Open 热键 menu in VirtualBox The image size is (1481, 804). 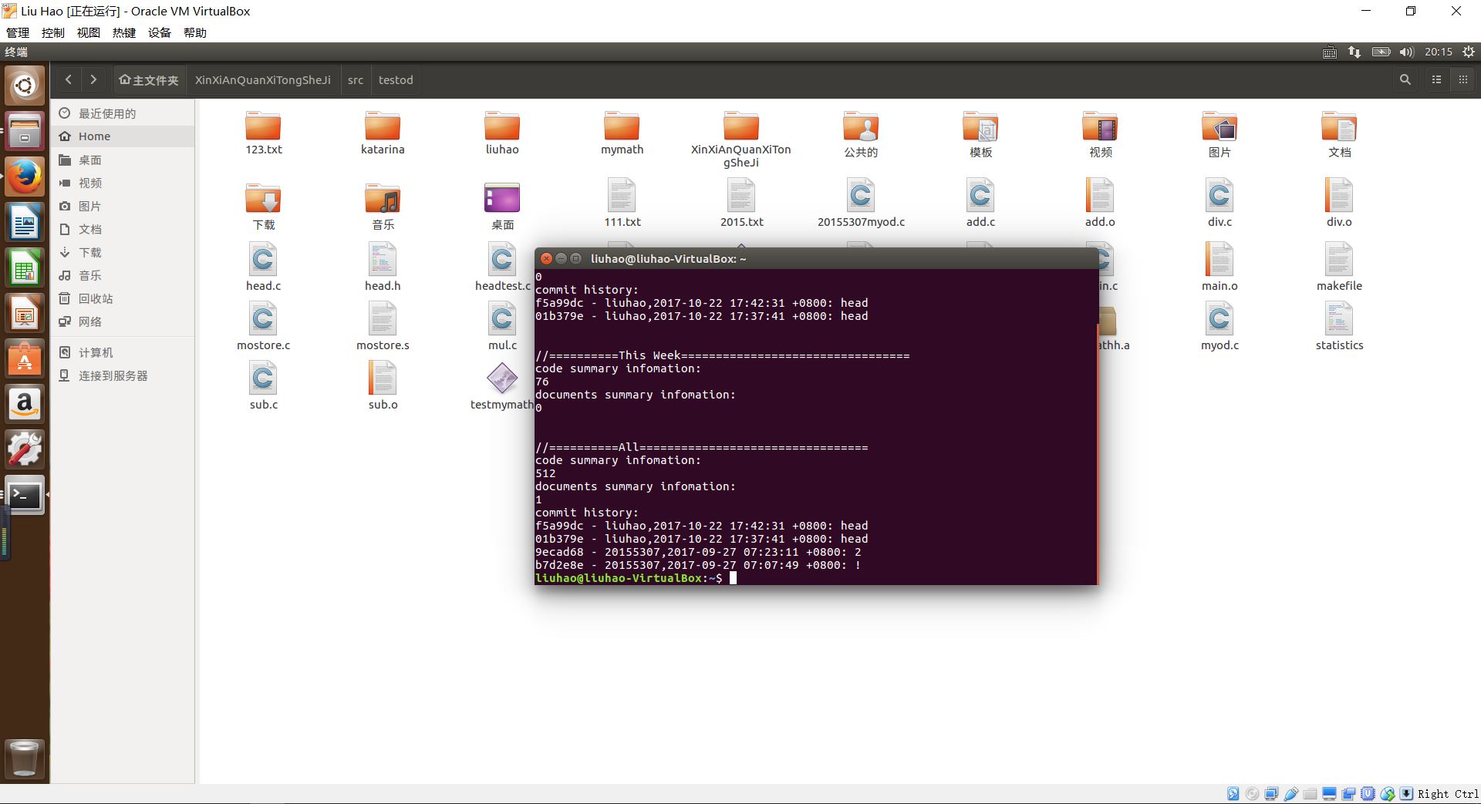coord(124,32)
